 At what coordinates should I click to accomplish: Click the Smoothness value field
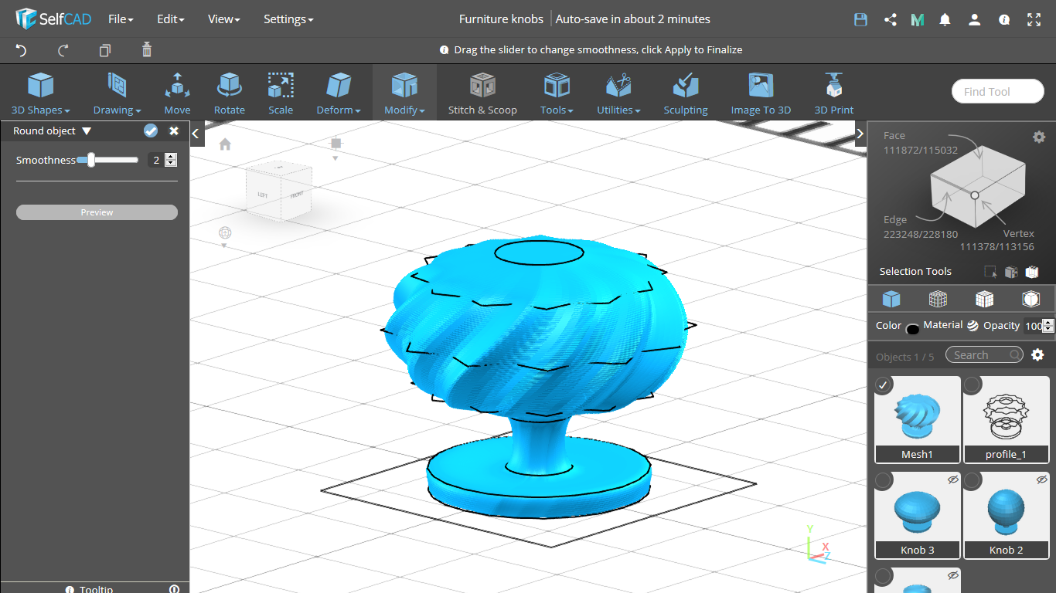pos(156,160)
